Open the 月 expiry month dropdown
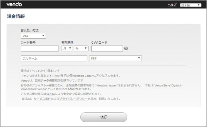The height and width of the screenshot is (127, 207). pos(67,48)
